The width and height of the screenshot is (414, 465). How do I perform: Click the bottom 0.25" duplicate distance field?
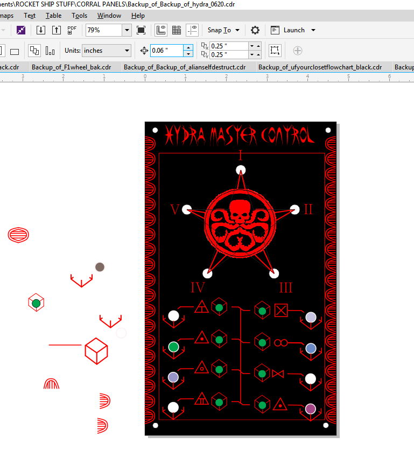229,54
